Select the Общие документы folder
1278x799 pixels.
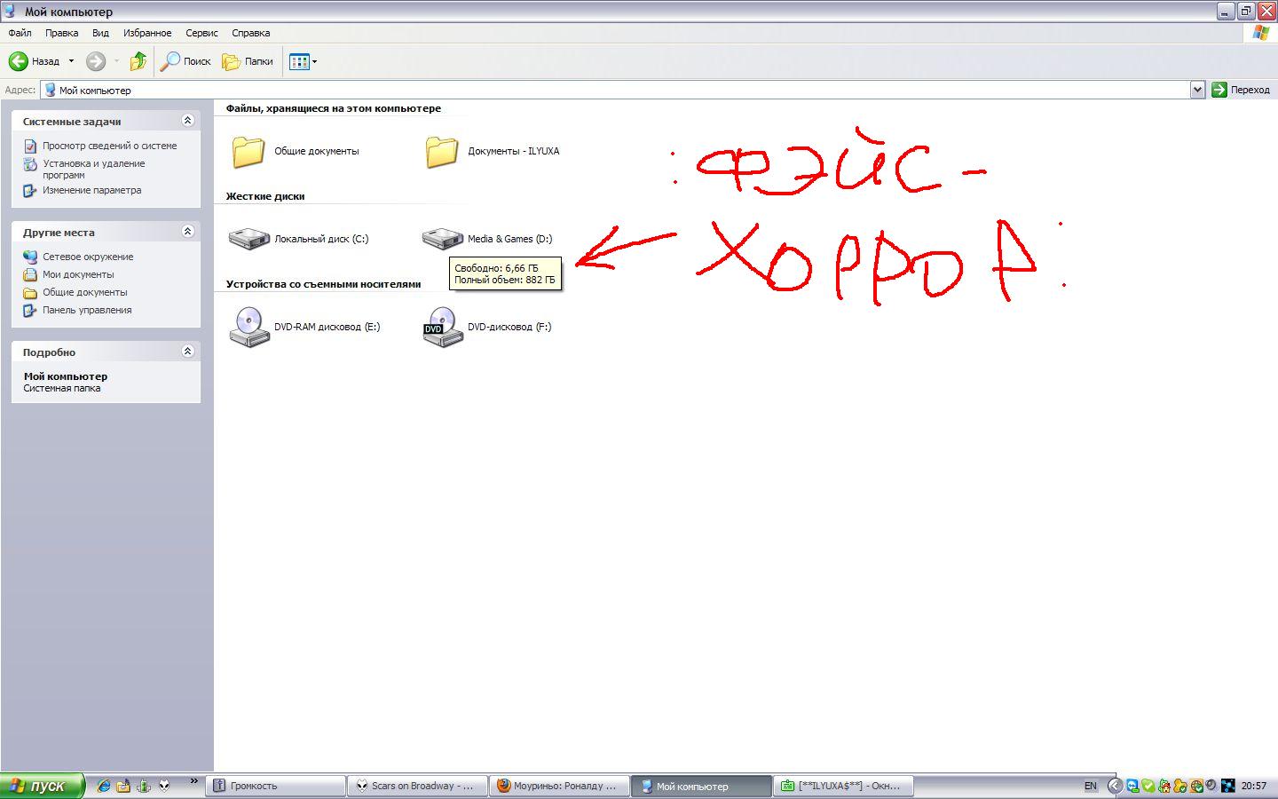[x=248, y=151]
